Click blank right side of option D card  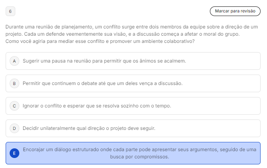tap(233, 128)
